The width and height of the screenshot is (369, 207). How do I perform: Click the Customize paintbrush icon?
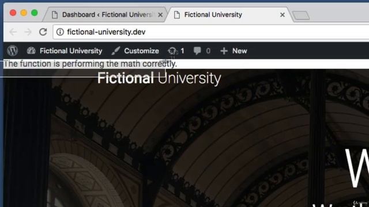click(115, 51)
